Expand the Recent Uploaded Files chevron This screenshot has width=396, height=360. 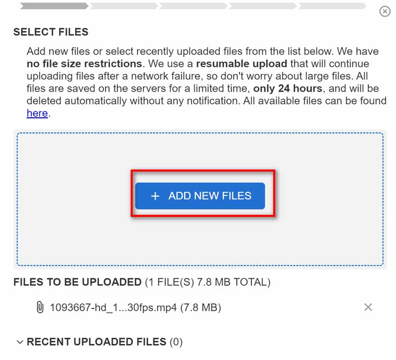click(x=20, y=342)
